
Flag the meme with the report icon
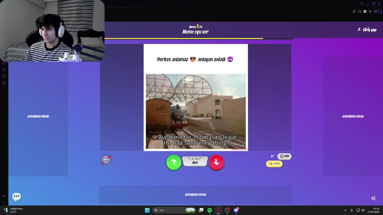point(272,156)
